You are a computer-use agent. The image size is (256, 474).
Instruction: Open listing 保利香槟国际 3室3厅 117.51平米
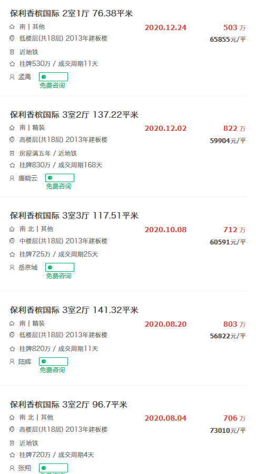pos(74,215)
